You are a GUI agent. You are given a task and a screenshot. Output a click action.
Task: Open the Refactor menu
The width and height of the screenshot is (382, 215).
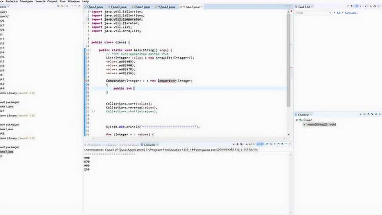point(12,1)
